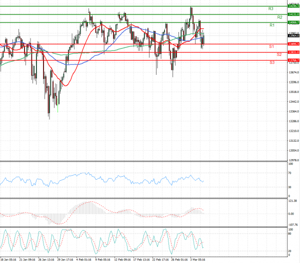Click the 29 Jan 17:16 date label

[65, 260]
